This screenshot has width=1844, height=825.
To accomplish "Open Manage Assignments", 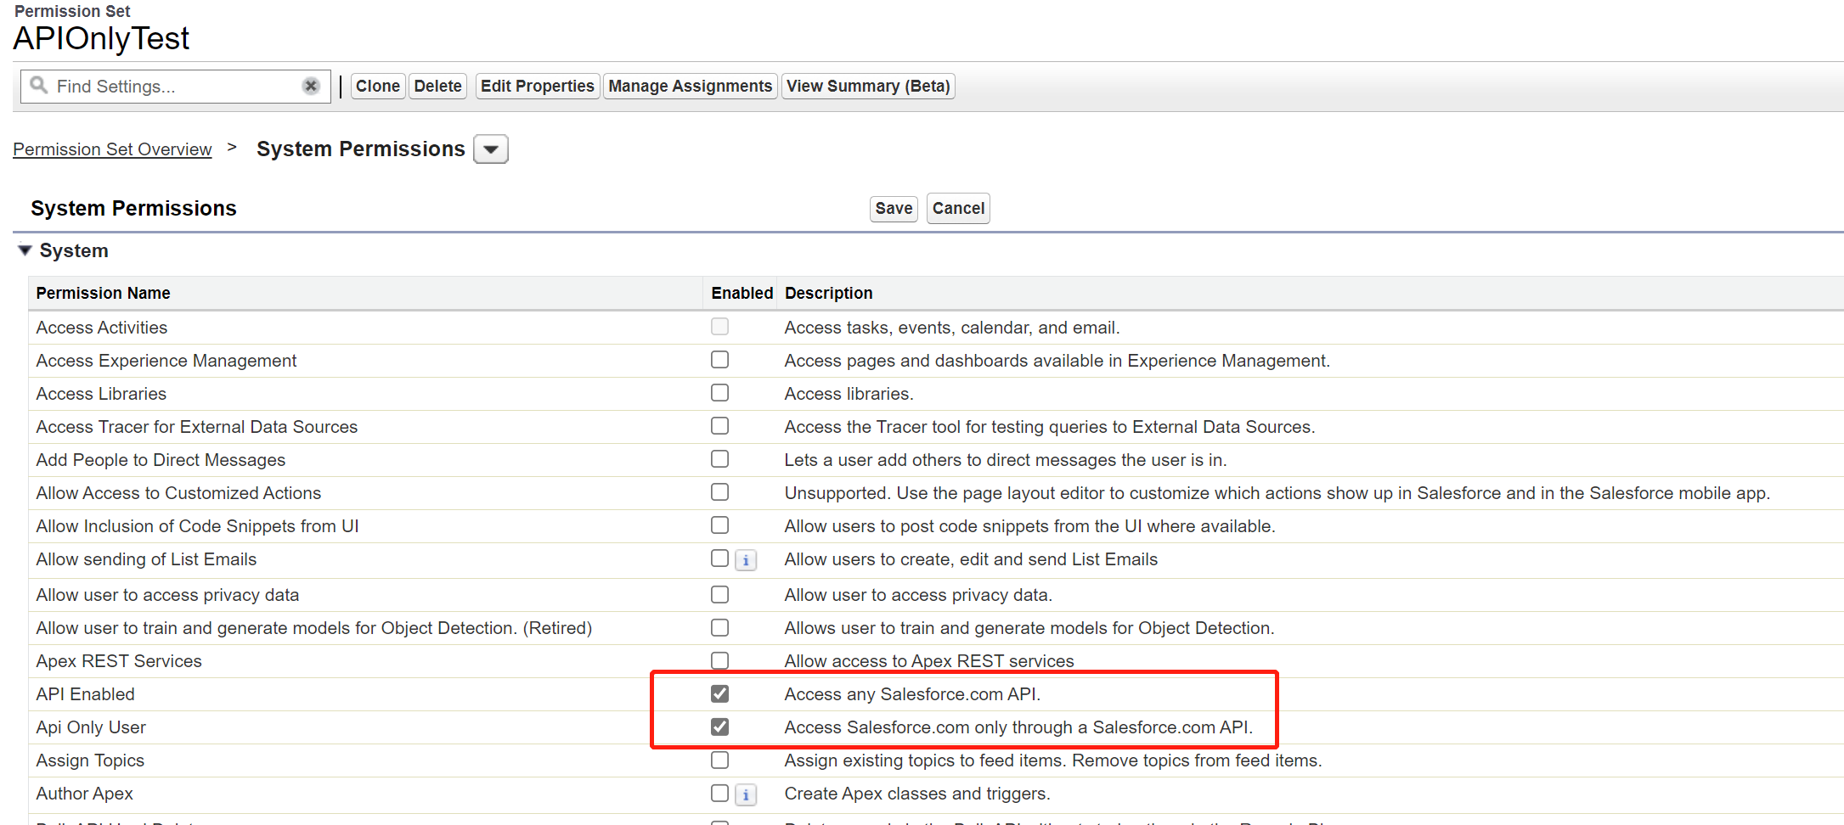I will tap(691, 86).
